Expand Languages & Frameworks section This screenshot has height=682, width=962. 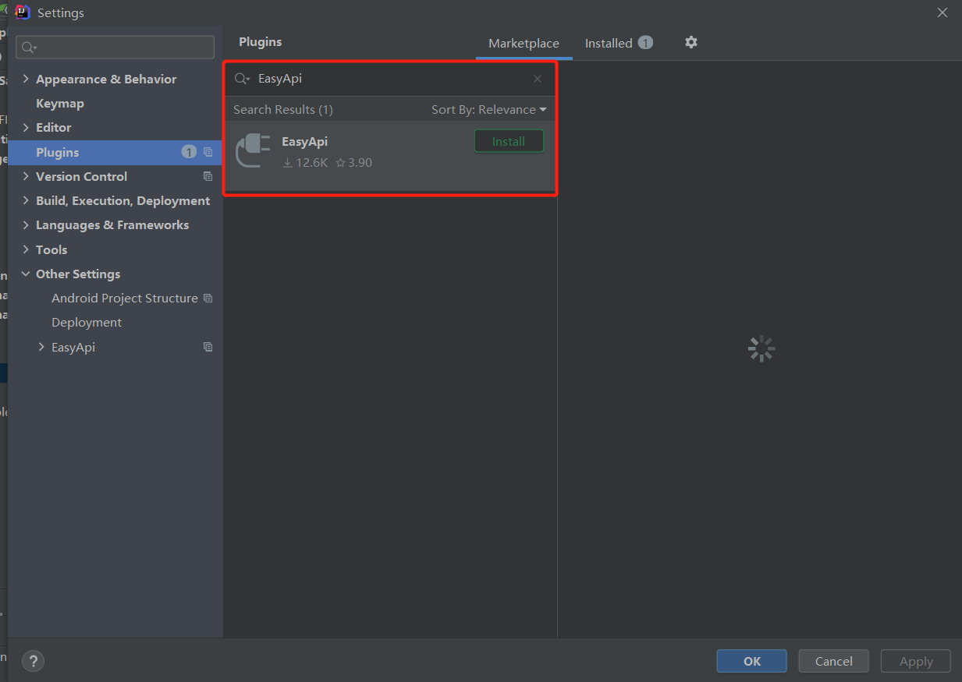click(x=27, y=224)
